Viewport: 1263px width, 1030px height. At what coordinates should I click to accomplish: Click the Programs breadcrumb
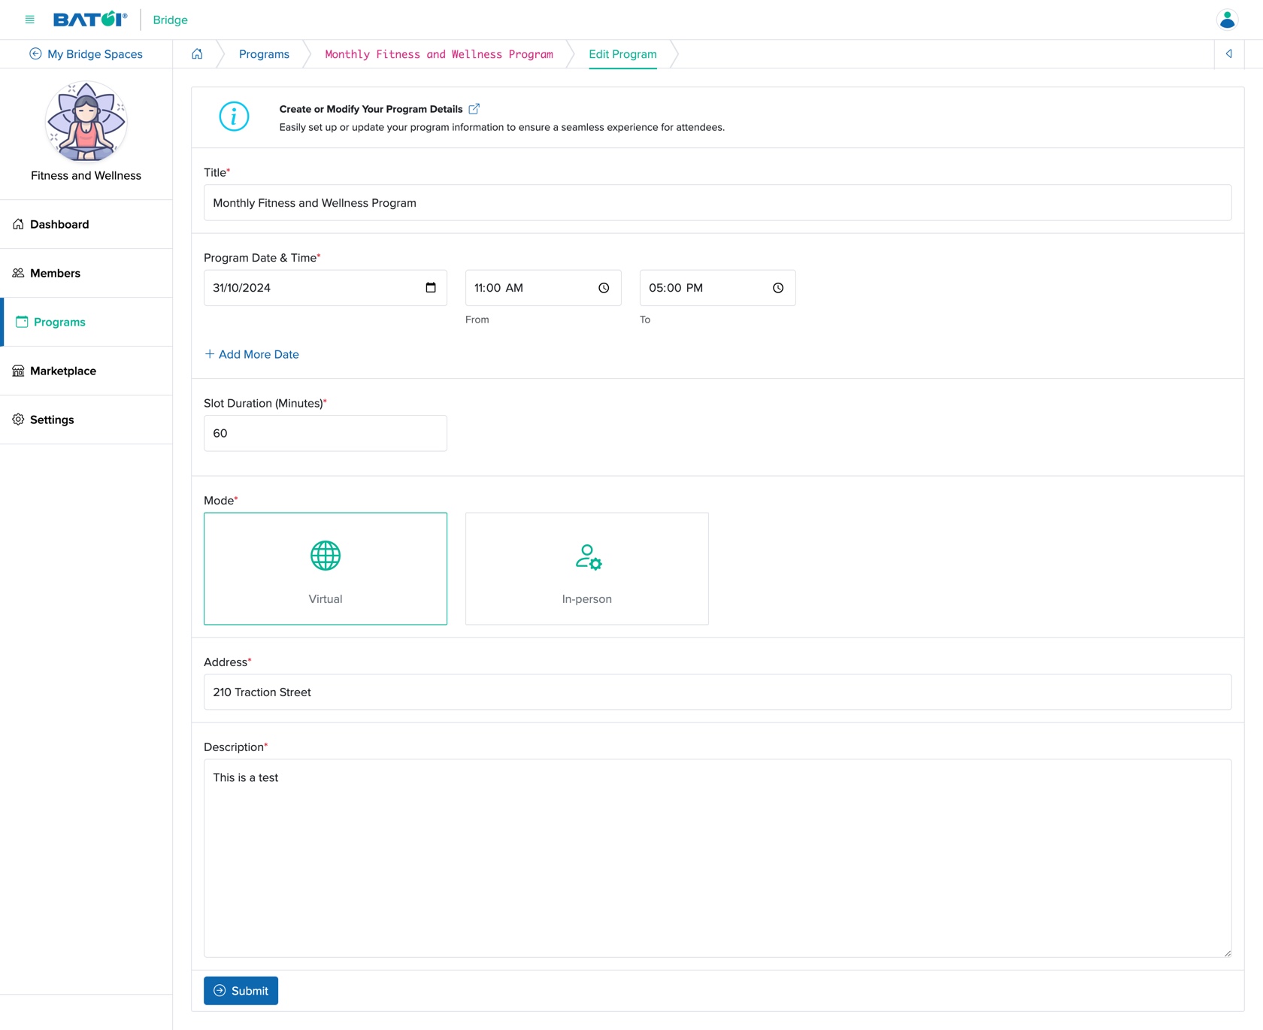(x=264, y=54)
